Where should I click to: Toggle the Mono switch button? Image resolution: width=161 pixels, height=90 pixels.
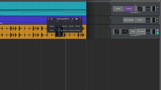click(52, 26)
